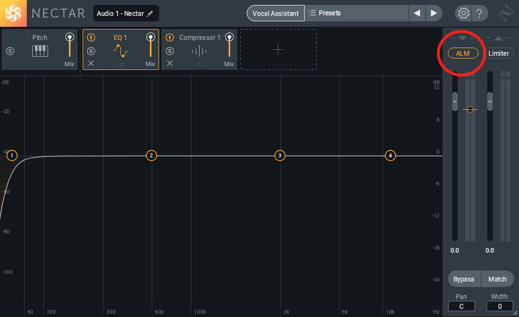Select EQ band node 1

coord(12,155)
